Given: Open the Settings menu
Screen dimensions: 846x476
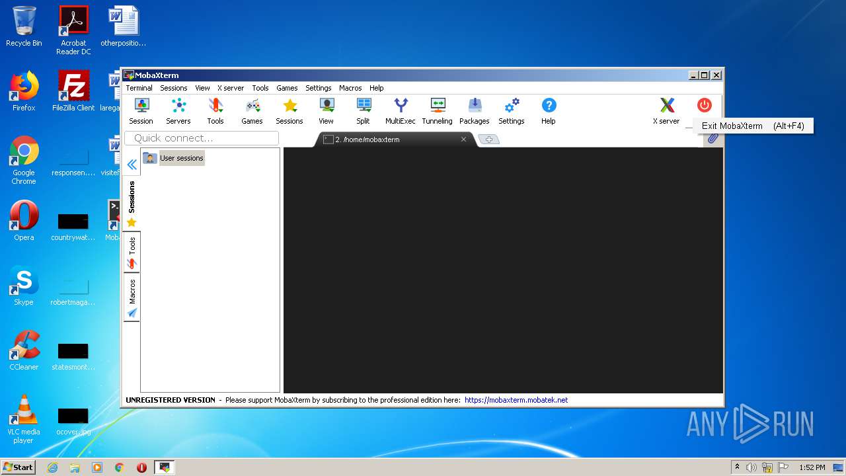Looking at the screenshot, I should click(319, 88).
